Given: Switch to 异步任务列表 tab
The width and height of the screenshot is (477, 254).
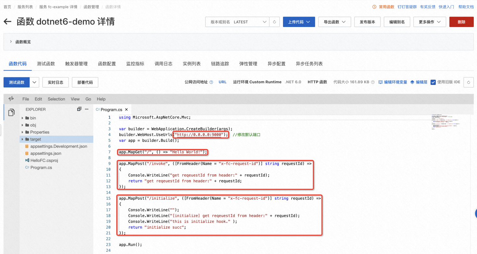Looking at the screenshot, I should coord(309,64).
